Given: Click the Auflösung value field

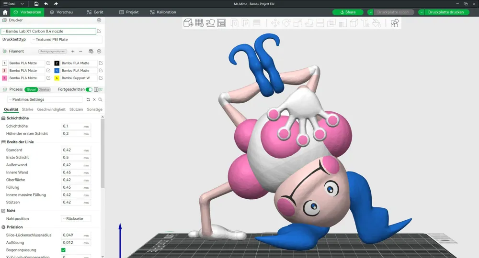Looking at the screenshot, I should click(x=76, y=243).
